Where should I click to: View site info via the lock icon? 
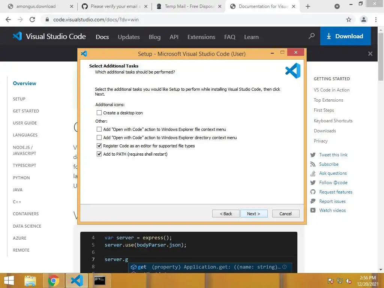click(47, 19)
